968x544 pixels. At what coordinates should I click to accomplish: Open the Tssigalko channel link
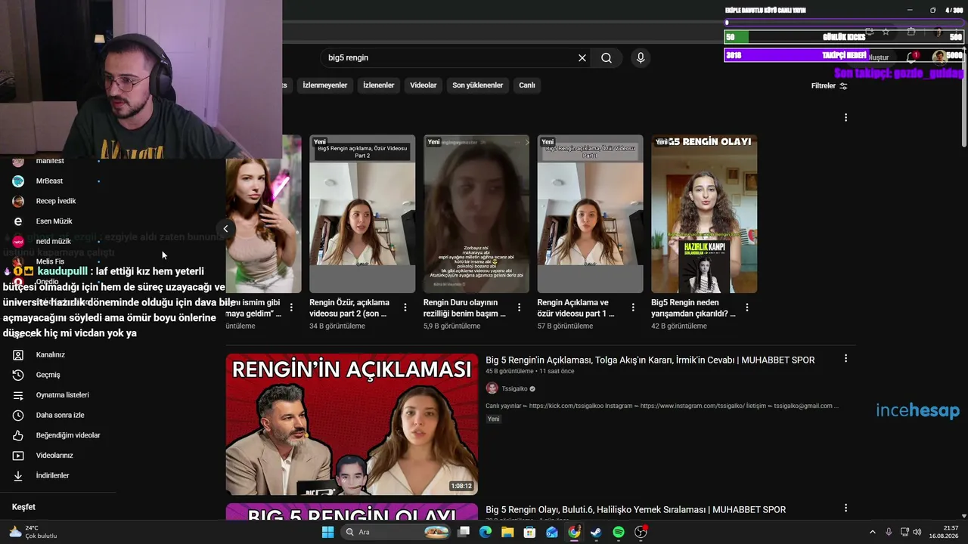(x=514, y=388)
